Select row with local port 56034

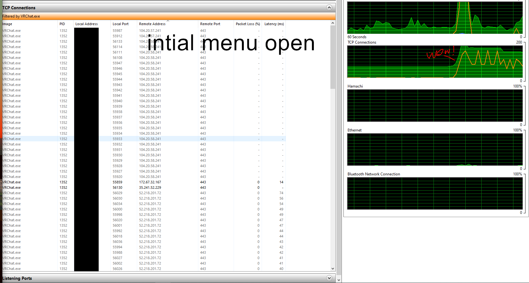click(144, 204)
